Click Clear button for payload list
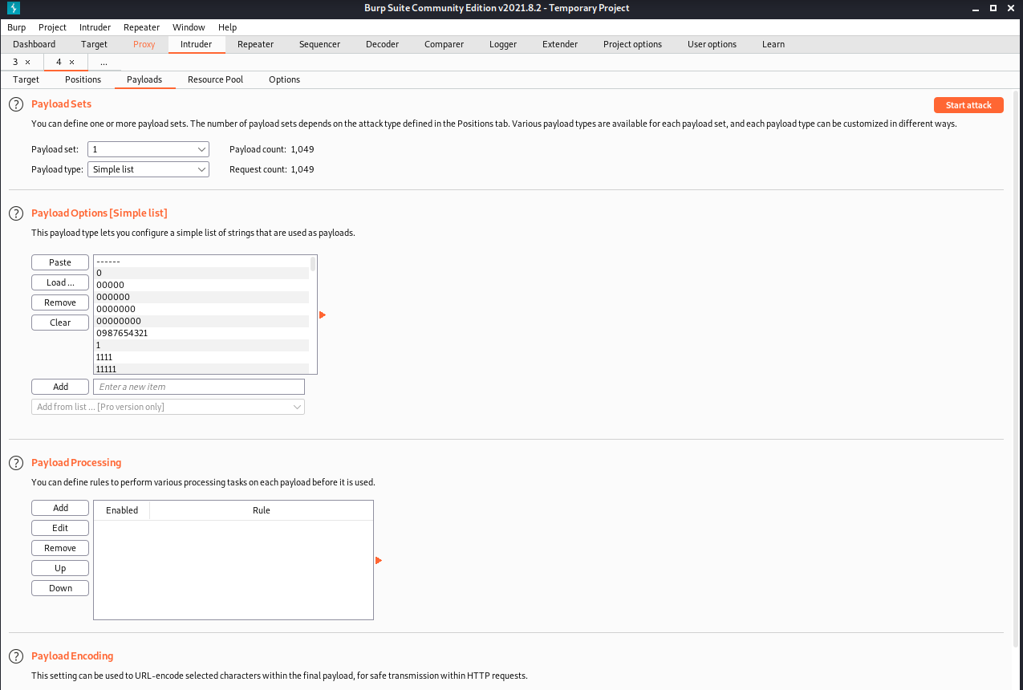 pos(60,323)
